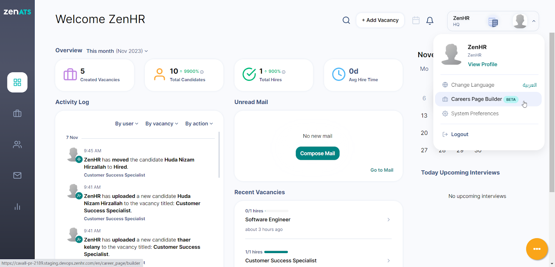Viewport: 555px width, 267px height.
Task: Click the Total Hires card label
Action: tap(271, 80)
